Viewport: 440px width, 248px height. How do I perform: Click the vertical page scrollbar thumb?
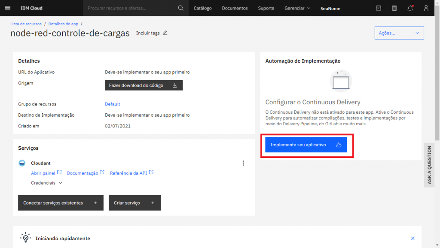[x=437, y=73]
